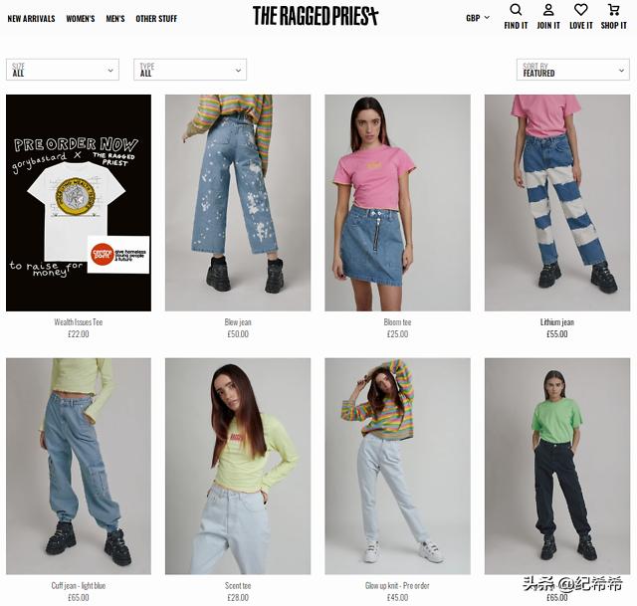Image resolution: width=637 pixels, height=606 pixels.
Task: Click the Scent tee product name
Action: tap(238, 586)
